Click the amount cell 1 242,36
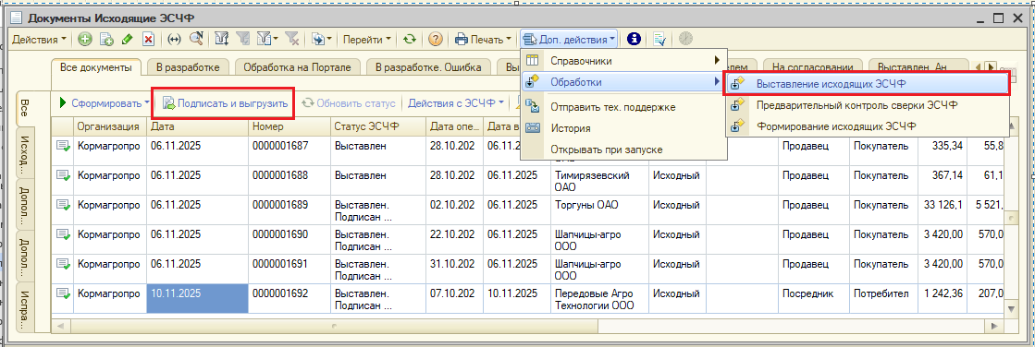Viewport: 1035px width, 347px height. [x=943, y=298]
